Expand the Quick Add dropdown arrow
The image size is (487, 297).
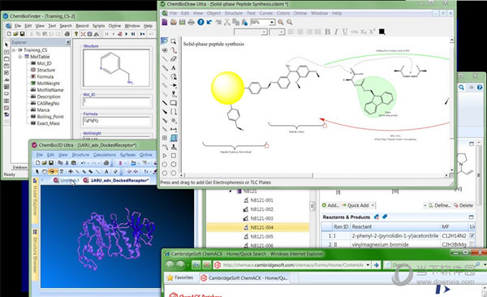(x=373, y=205)
